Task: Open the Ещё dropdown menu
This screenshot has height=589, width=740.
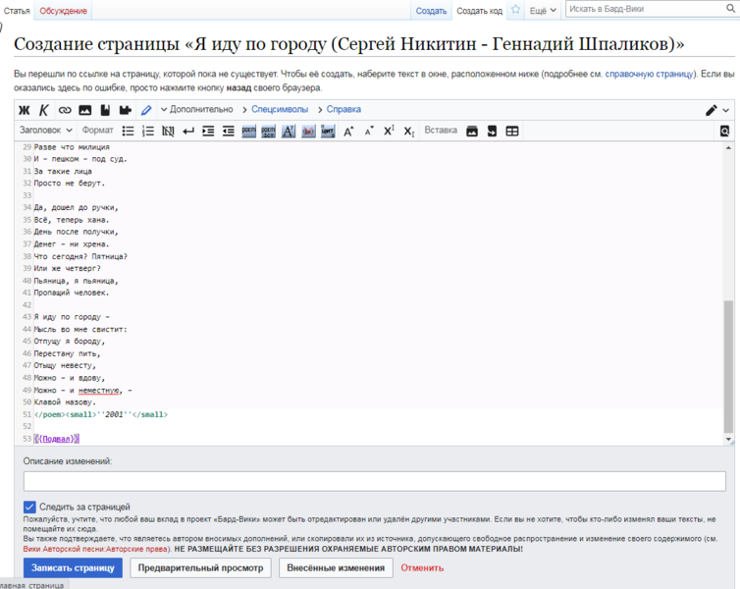Action: click(x=543, y=11)
